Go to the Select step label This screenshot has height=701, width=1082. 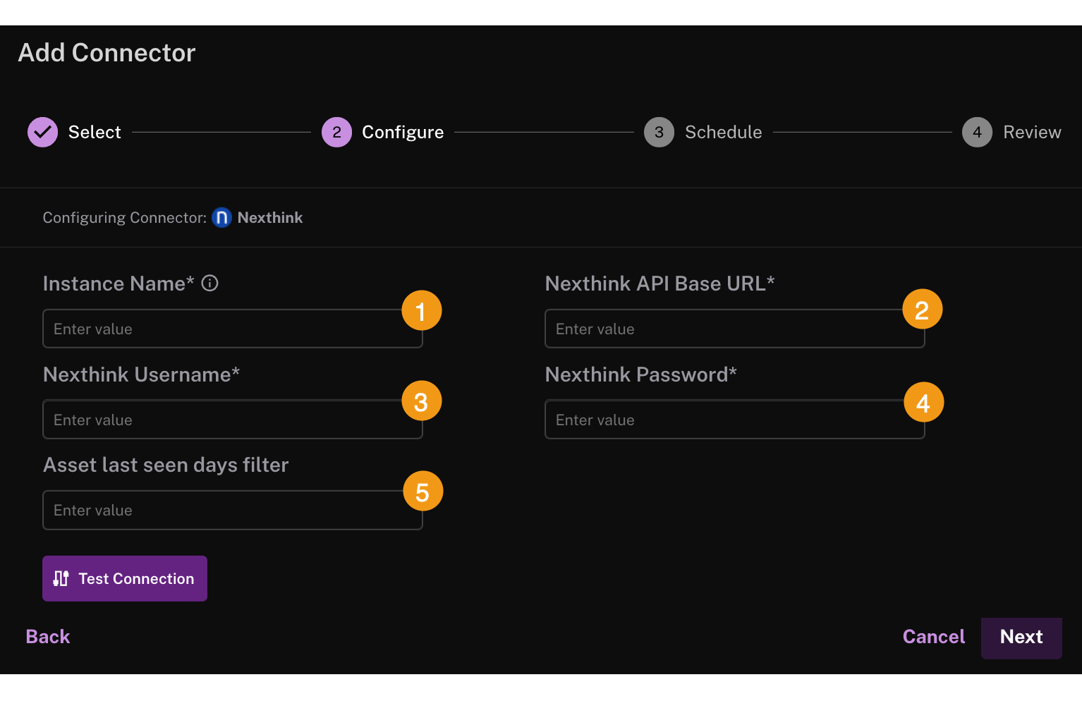[95, 133]
